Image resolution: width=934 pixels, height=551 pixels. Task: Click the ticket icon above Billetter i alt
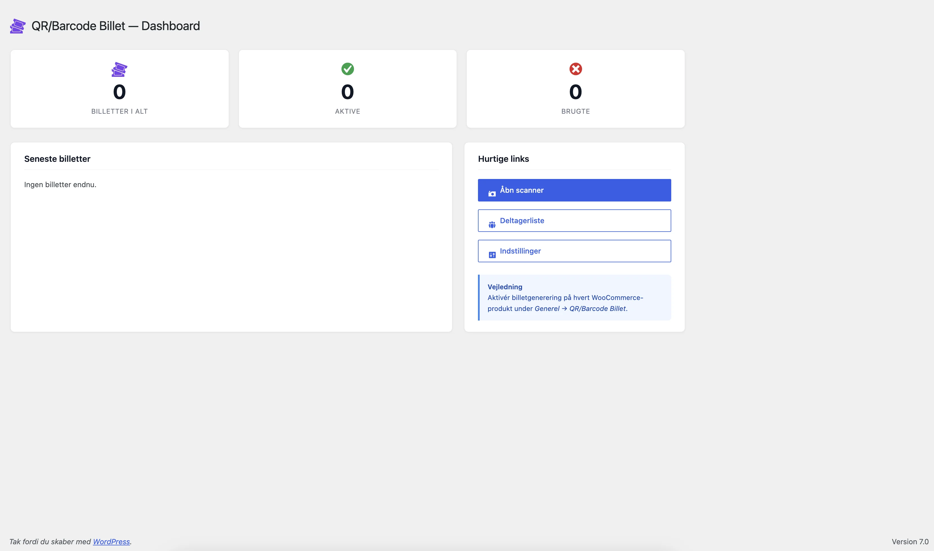pyautogui.click(x=120, y=69)
